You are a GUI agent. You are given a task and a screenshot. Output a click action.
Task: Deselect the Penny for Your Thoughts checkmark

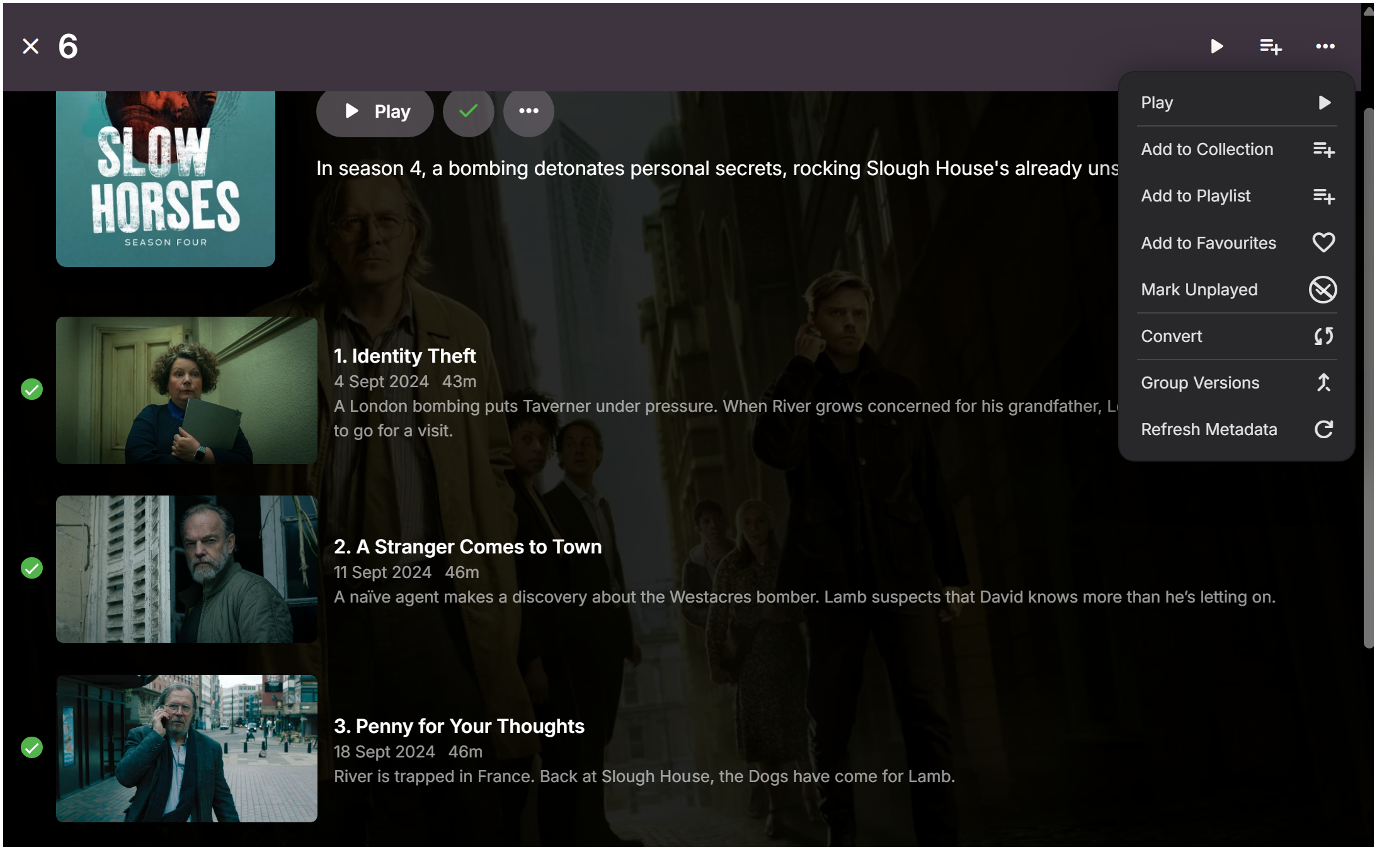point(31,748)
